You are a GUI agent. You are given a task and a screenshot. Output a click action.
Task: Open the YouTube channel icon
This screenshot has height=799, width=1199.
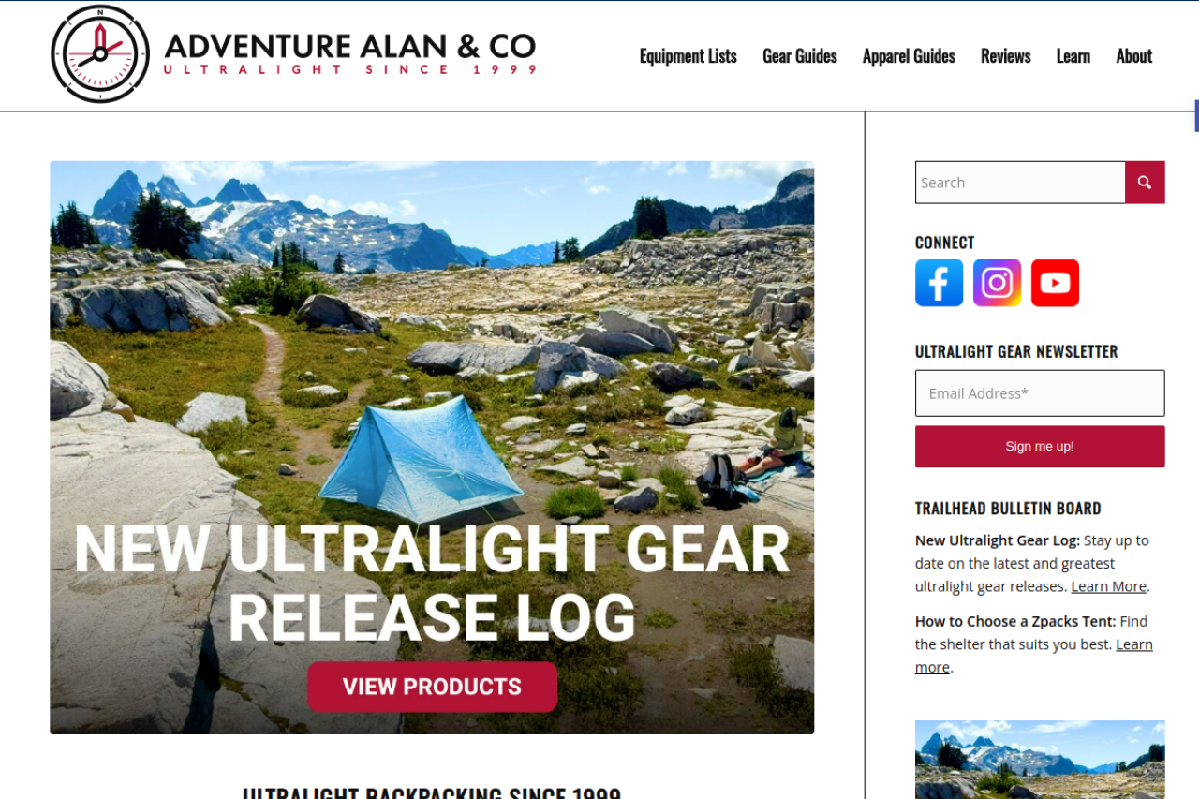(1055, 283)
